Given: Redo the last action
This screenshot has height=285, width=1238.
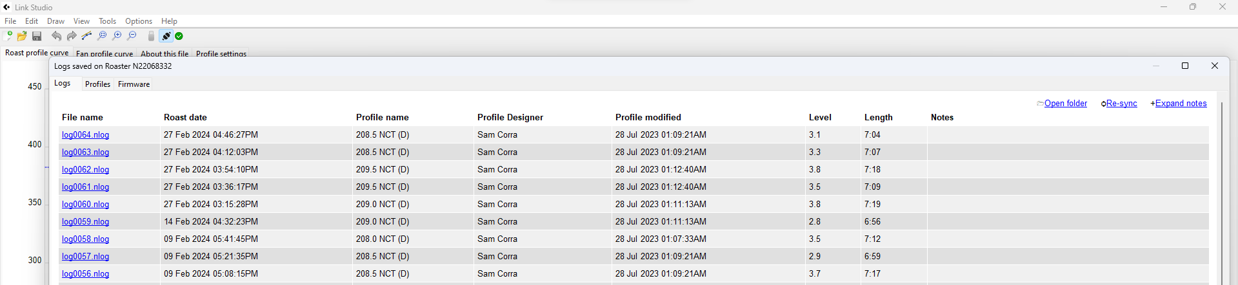Looking at the screenshot, I should tap(72, 36).
